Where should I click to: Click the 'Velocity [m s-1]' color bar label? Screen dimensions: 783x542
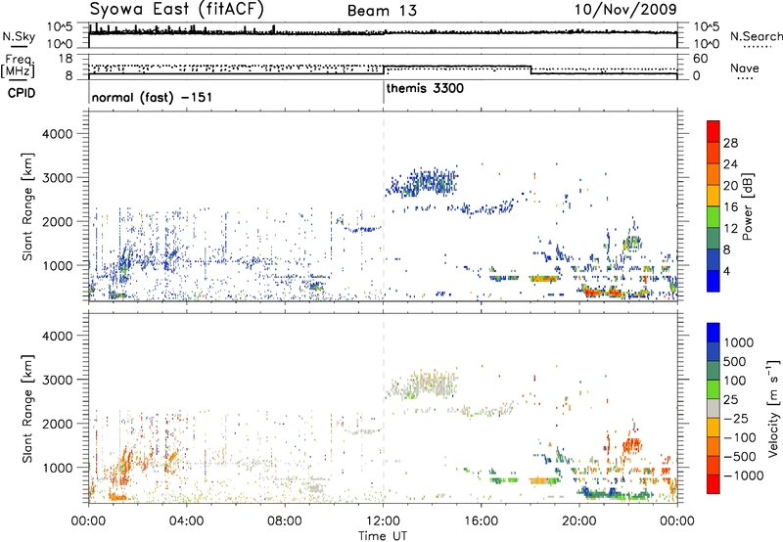773,408
